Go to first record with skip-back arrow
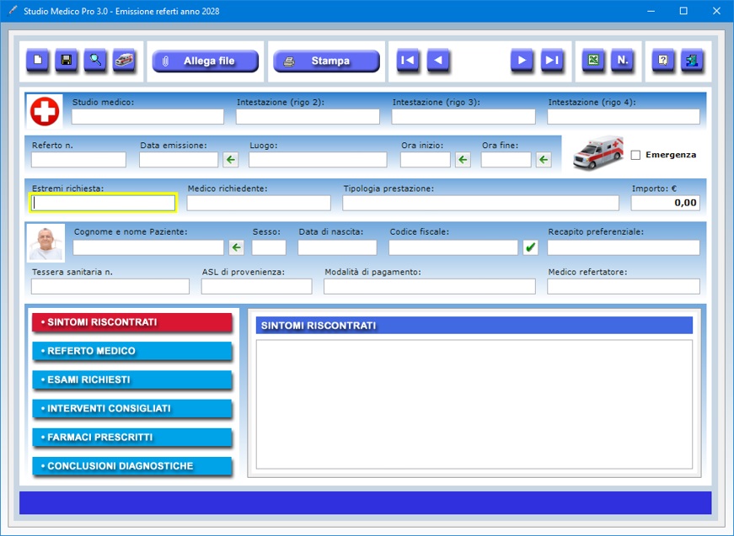The image size is (734, 536). (408, 61)
